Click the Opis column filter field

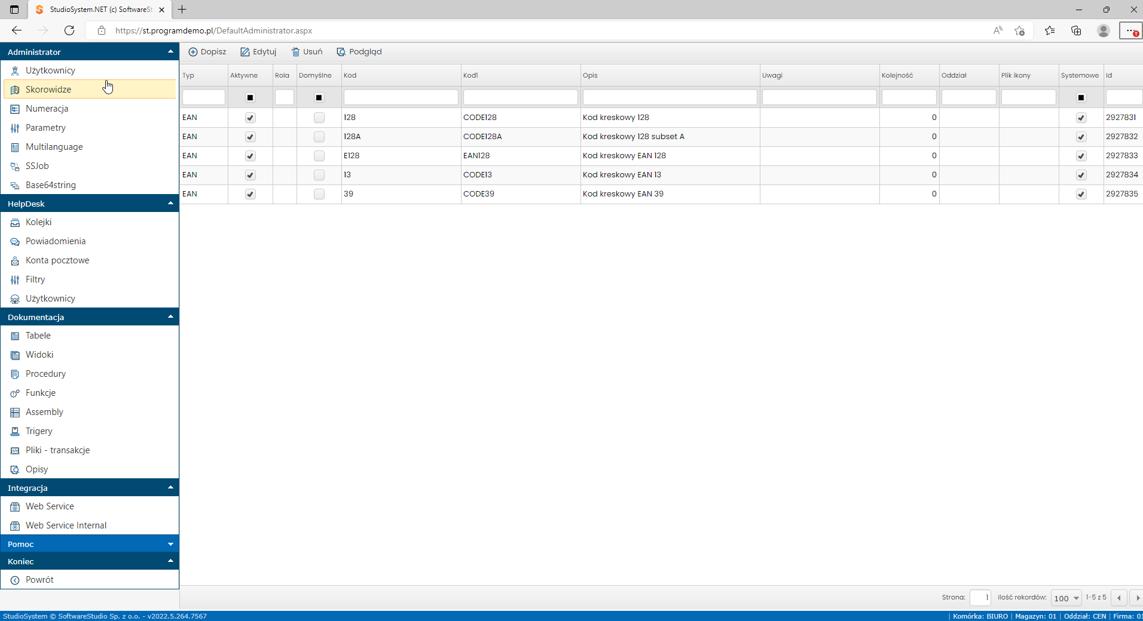[670, 97]
